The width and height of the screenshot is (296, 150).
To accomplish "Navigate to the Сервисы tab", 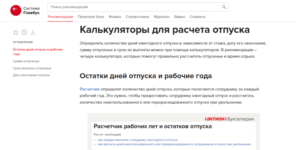I will click(x=197, y=17).
